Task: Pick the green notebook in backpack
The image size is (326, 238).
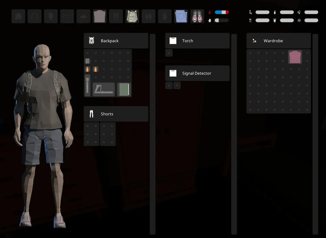Action: [124, 90]
